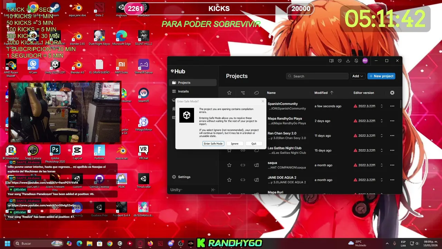Select the SILENT HILL 2 desktop icon
Viewport: 442px width, 249px height.
[144, 38]
